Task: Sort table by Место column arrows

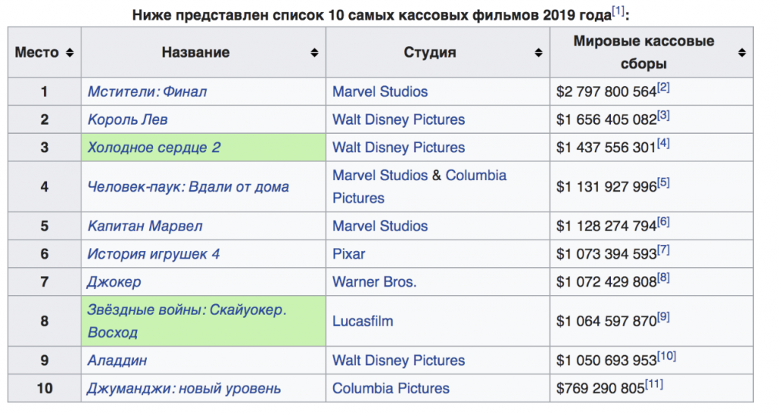Action: tap(69, 52)
